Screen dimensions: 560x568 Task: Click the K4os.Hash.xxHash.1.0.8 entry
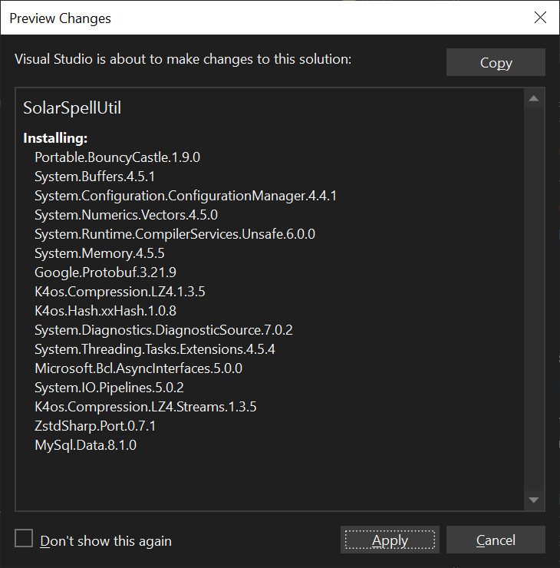pyautogui.click(x=105, y=311)
